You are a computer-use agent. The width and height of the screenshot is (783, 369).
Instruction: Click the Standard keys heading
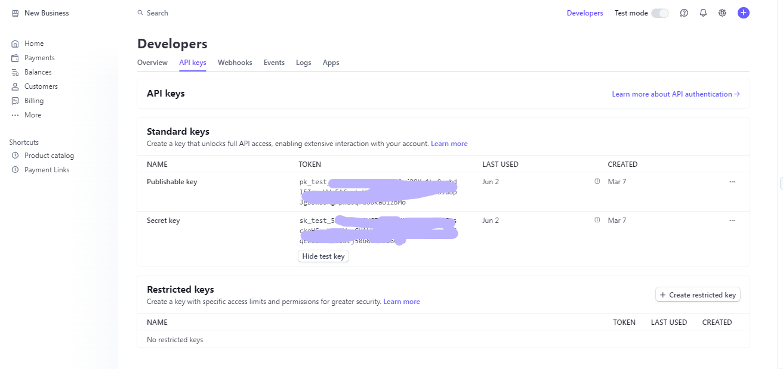178,132
